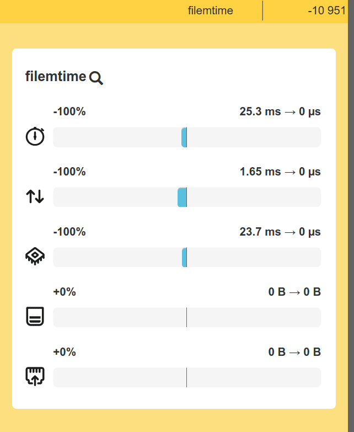Click the wall time difference bar
Viewport: 354px width, 432px height.
[186, 137]
